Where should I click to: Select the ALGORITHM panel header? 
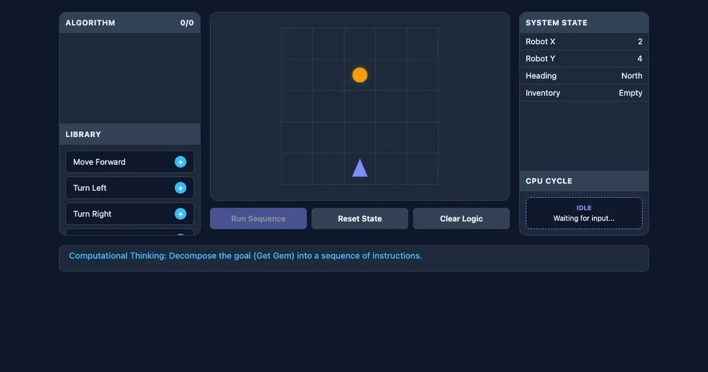coord(130,23)
